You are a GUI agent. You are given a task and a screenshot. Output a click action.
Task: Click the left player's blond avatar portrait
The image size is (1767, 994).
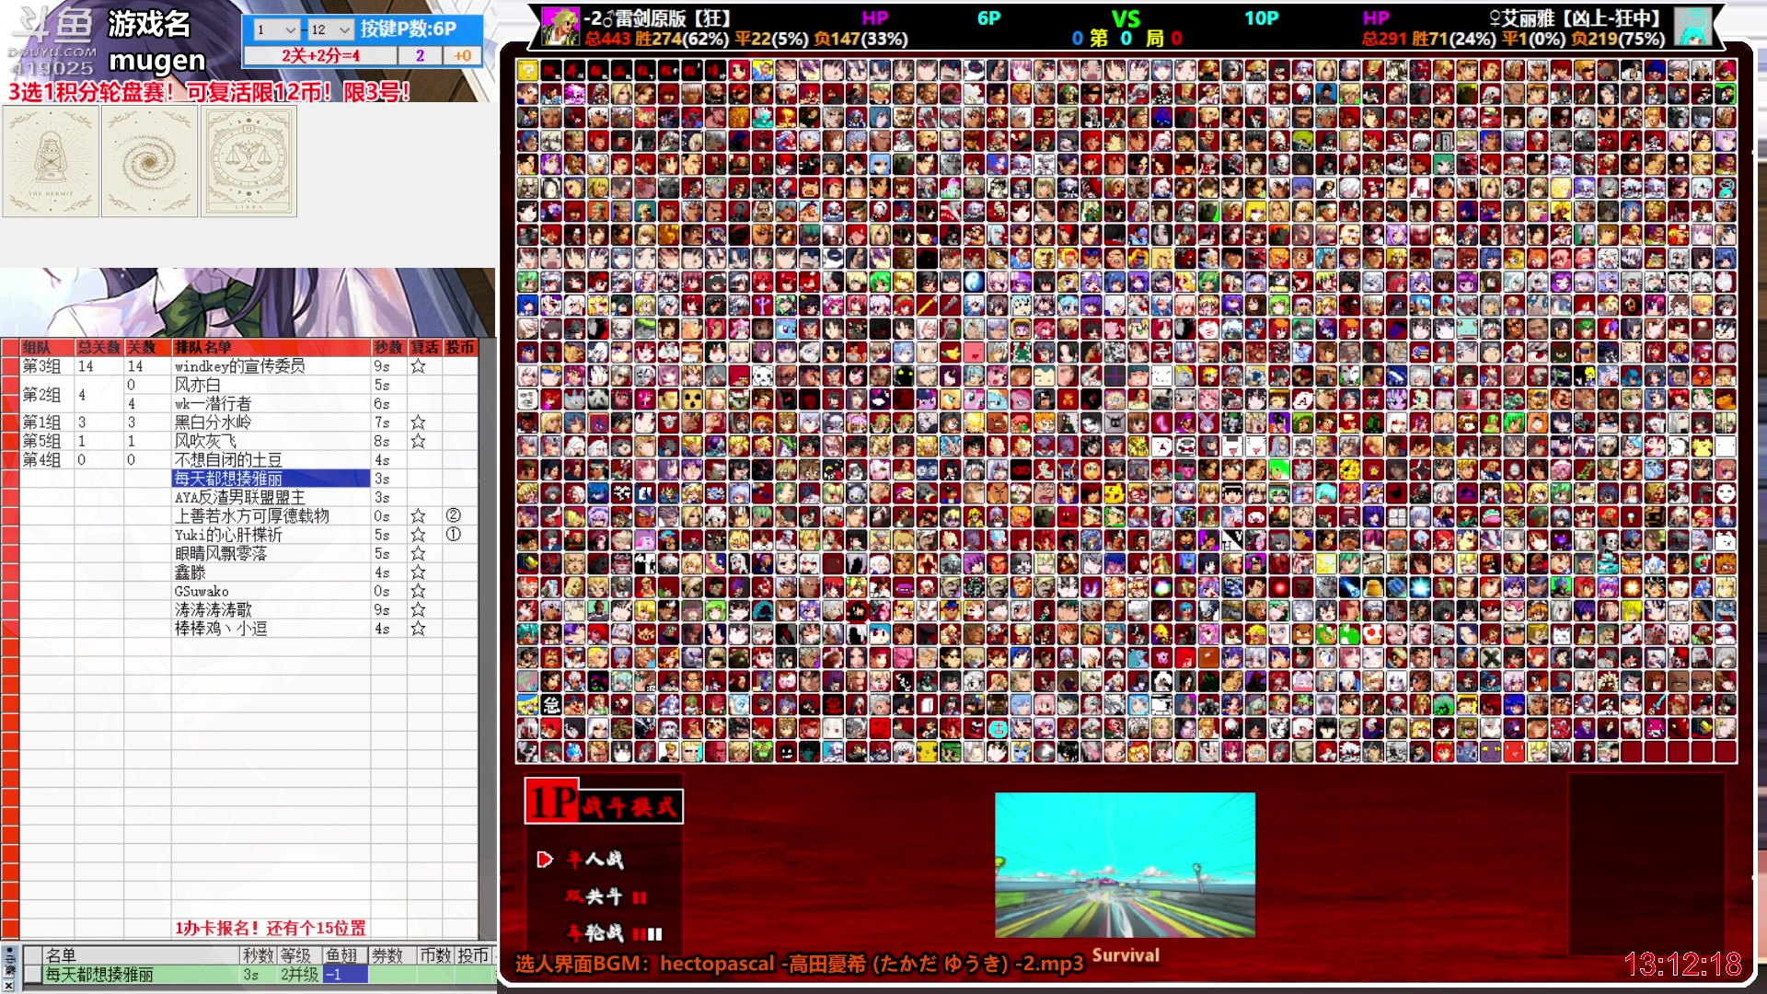click(x=560, y=27)
